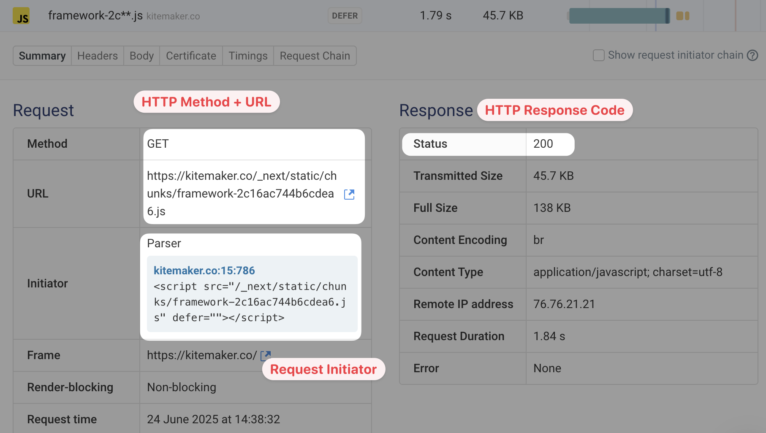The height and width of the screenshot is (433, 766).
Task: Click the Request section heading
Action: [43, 111]
